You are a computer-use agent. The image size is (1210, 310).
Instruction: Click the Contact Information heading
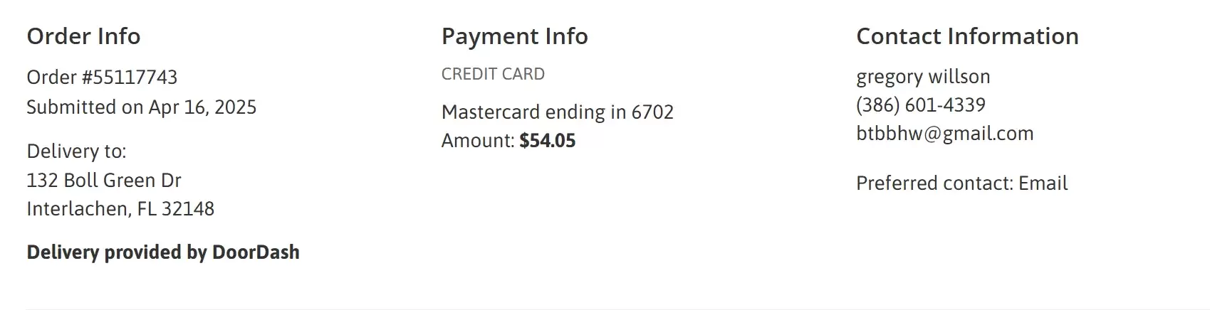point(967,36)
